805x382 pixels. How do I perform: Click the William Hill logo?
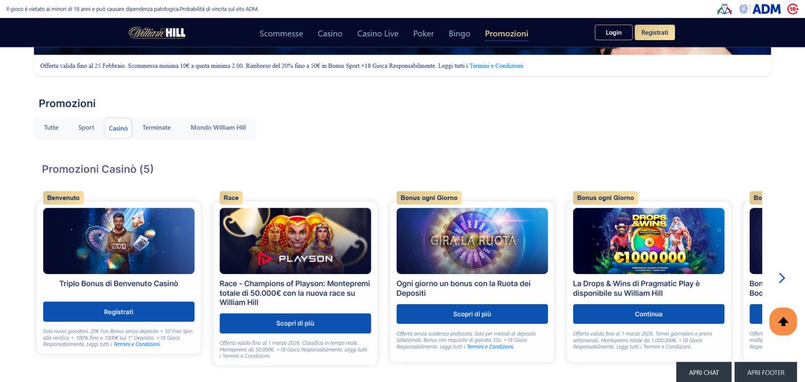[156, 33]
